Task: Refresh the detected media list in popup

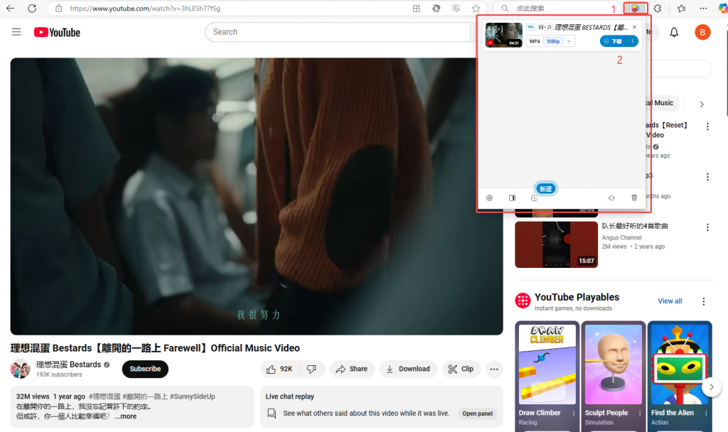Action: pyautogui.click(x=611, y=198)
